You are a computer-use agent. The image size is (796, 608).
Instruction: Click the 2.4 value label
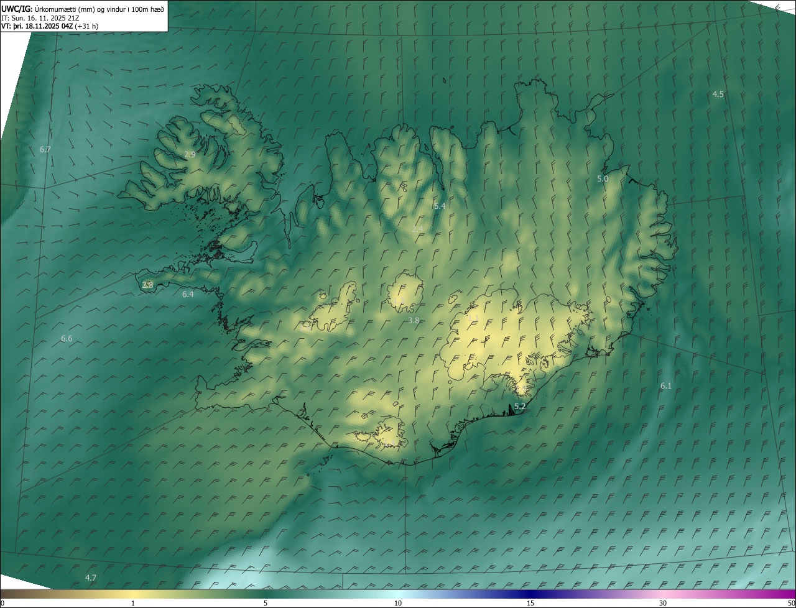[x=417, y=229]
